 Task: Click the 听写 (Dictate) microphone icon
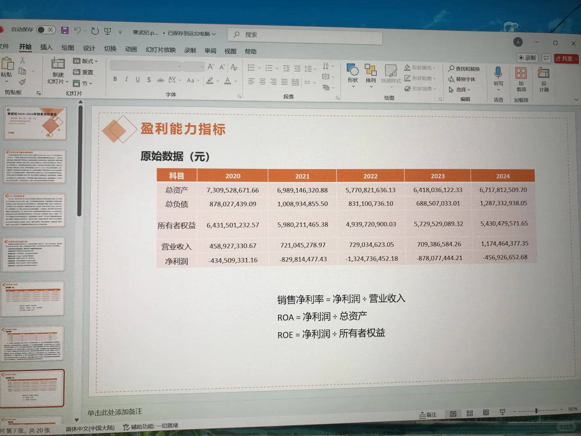point(498,73)
